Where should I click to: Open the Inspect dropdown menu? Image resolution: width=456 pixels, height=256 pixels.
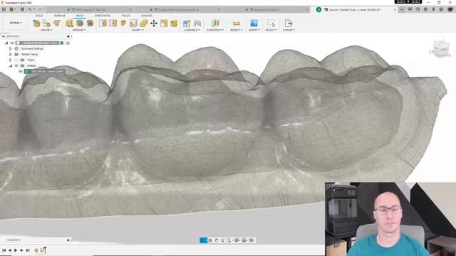[236, 30]
